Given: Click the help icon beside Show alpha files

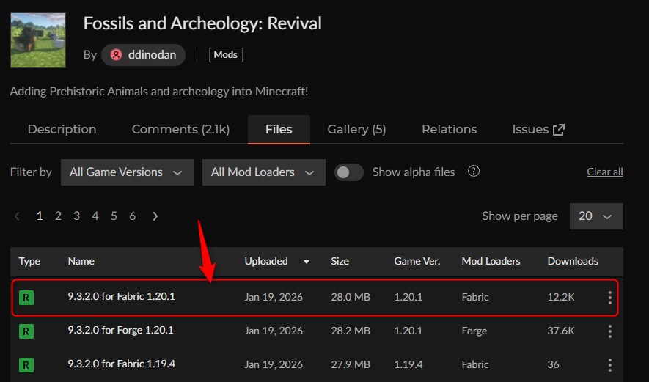Looking at the screenshot, I should [474, 172].
